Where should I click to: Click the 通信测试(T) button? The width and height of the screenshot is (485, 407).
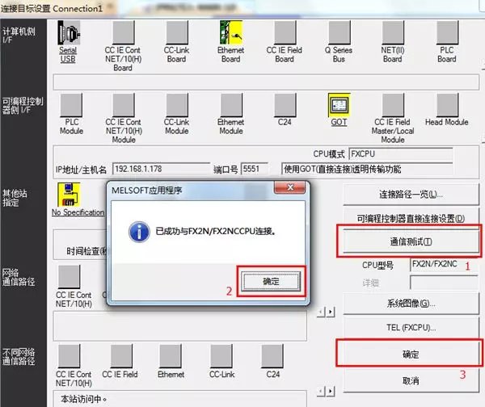pyautogui.click(x=411, y=241)
